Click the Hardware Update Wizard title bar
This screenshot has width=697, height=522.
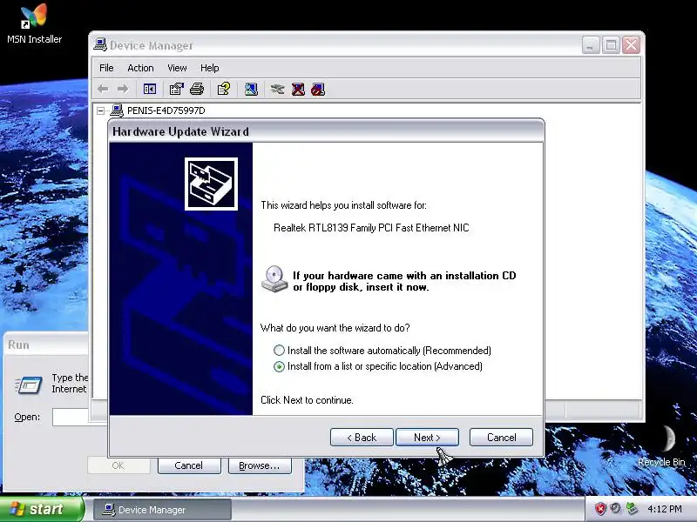(x=326, y=131)
